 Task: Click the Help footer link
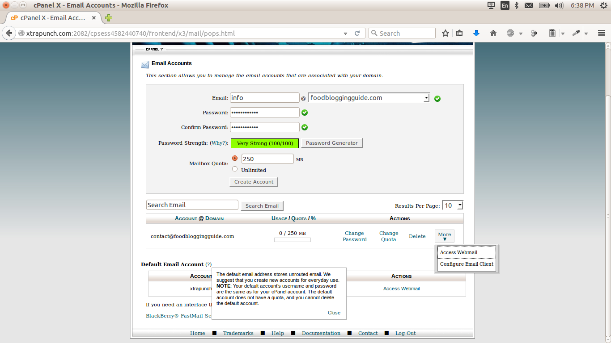coord(278,333)
